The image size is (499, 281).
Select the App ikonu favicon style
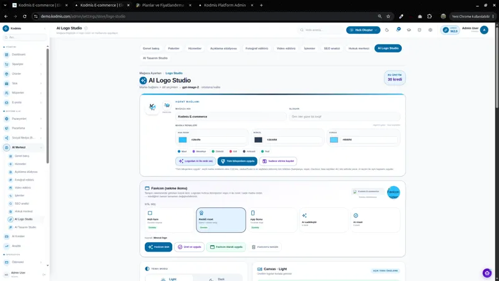[x=273, y=220]
